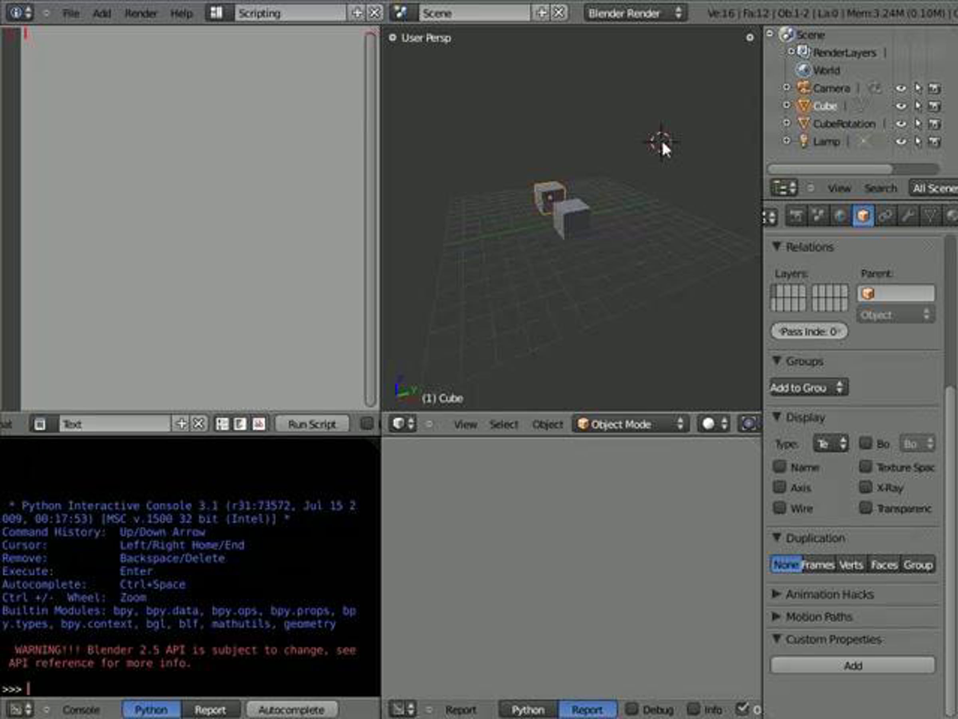
Task: Select Verts duplication option
Action: tap(851, 565)
